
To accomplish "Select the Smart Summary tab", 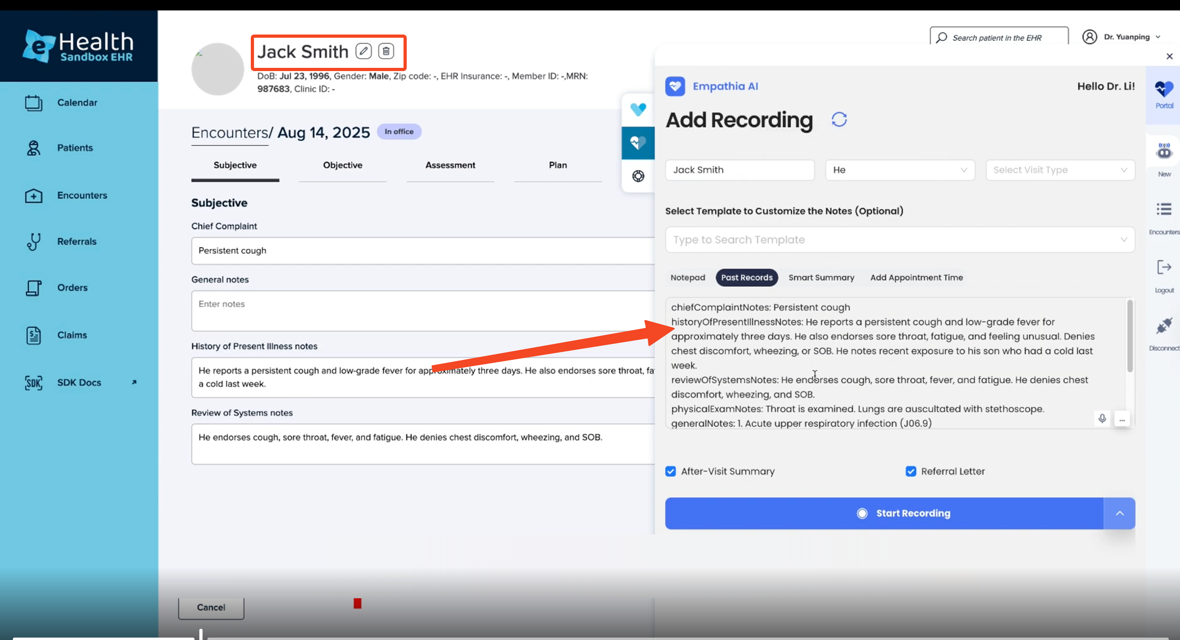I will click(821, 278).
